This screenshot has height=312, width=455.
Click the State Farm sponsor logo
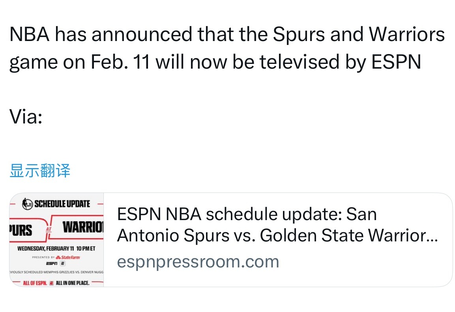pyautogui.click(x=70, y=257)
